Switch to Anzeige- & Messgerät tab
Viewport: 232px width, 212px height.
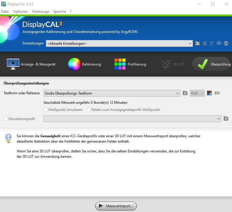click(31, 64)
